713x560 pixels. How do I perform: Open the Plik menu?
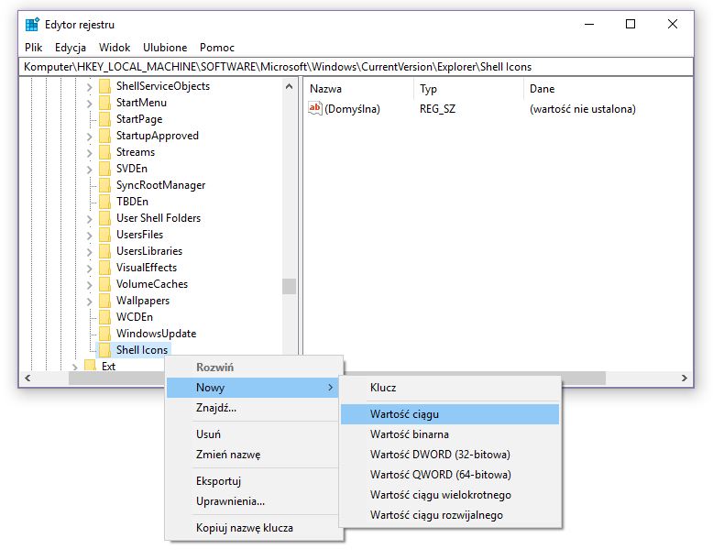tap(33, 48)
